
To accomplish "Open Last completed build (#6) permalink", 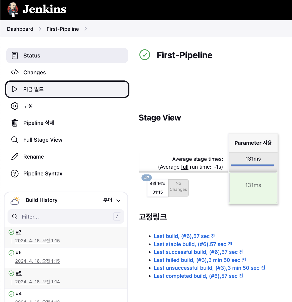I will point(199,276).
